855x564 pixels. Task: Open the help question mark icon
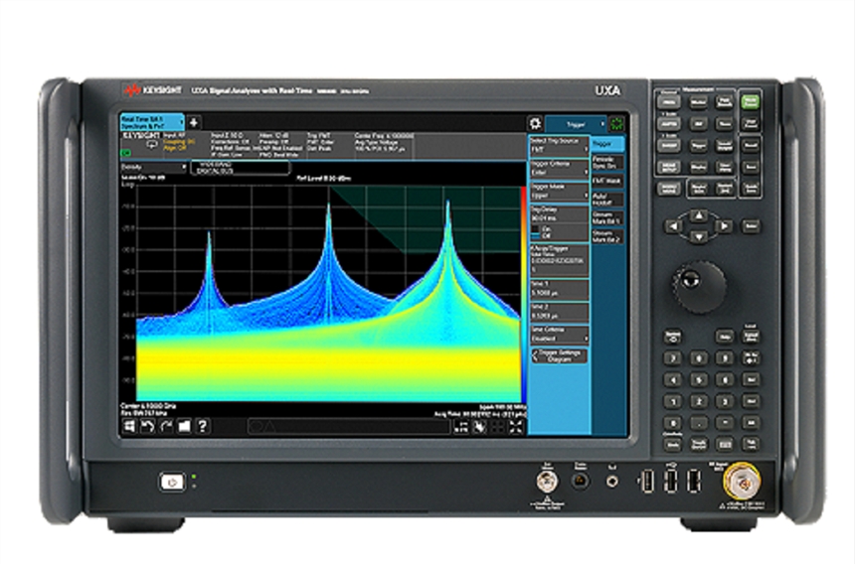(x=202, y=426)
